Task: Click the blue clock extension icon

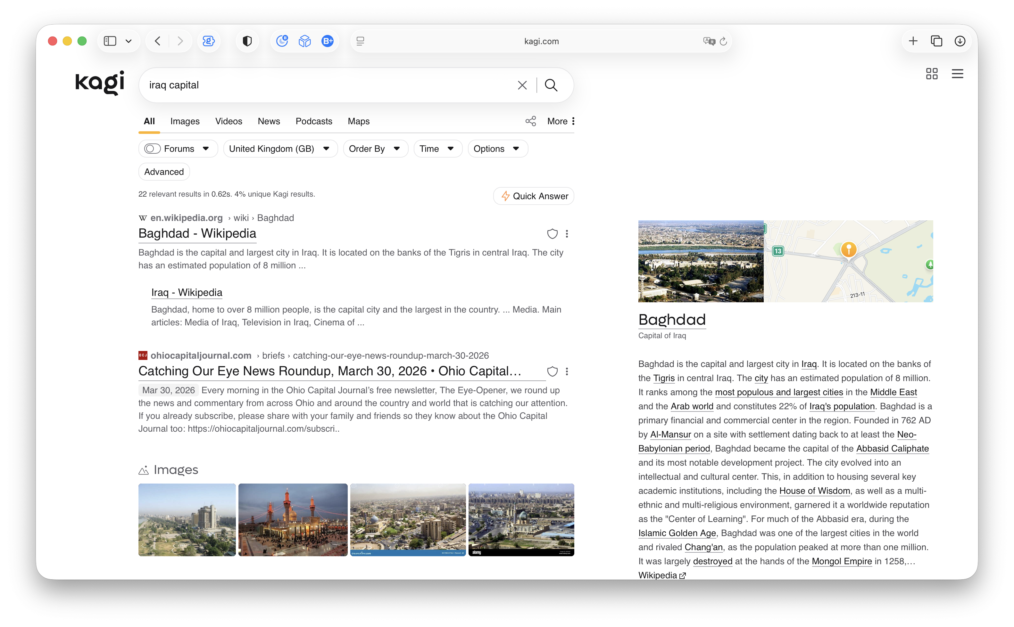Action: [x=282, y=41]
